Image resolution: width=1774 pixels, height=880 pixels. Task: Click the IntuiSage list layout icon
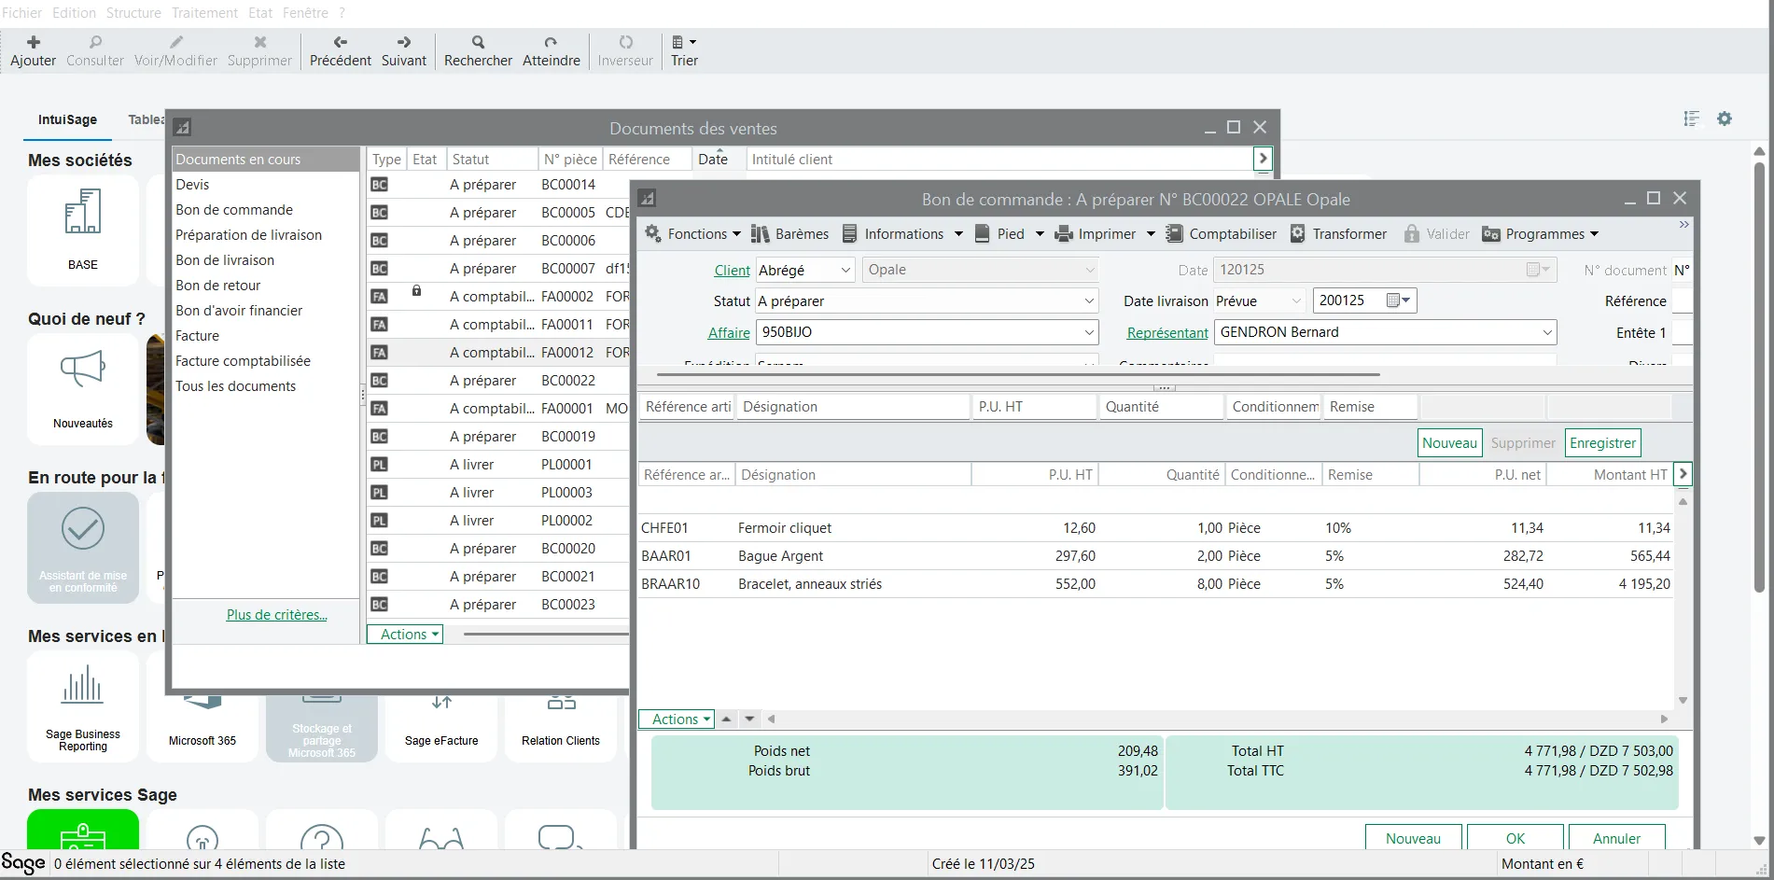pyautogui.click(x=1691, y=119)
